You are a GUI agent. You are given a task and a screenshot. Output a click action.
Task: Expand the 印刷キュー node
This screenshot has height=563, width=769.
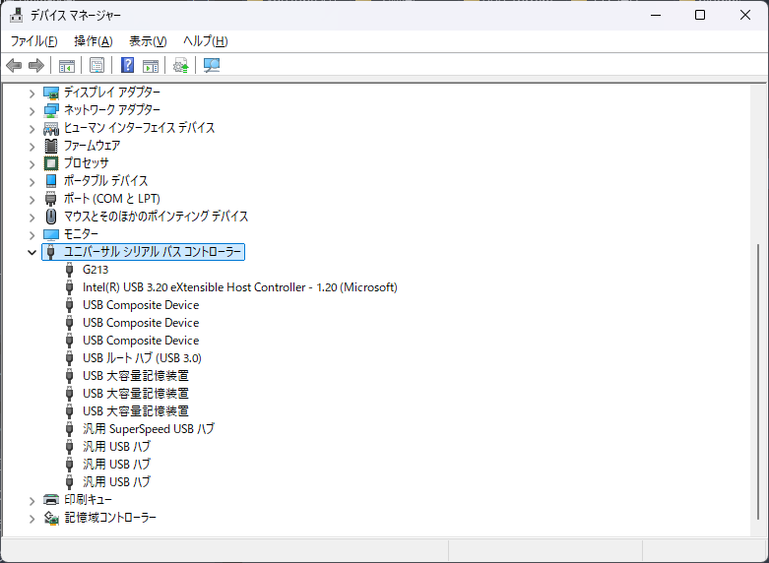32,500
